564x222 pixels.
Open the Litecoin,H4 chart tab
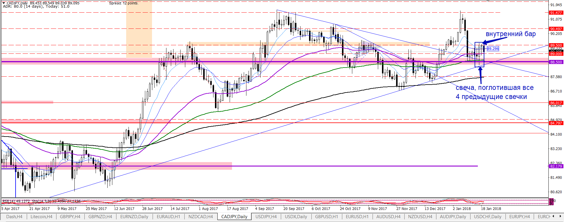click(x=41, y=217)
